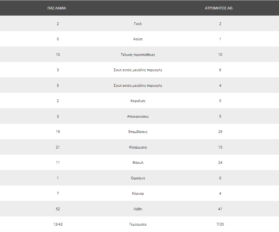
Task: Select the Επεμβάσεις row label
Action: tap(138, 132)
